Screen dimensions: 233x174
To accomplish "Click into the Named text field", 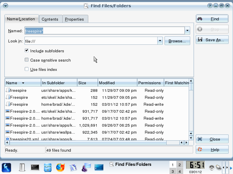I will [x=105, y=31].
